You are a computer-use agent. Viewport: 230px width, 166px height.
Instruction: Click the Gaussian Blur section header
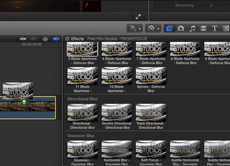click(x=81, y=136)
